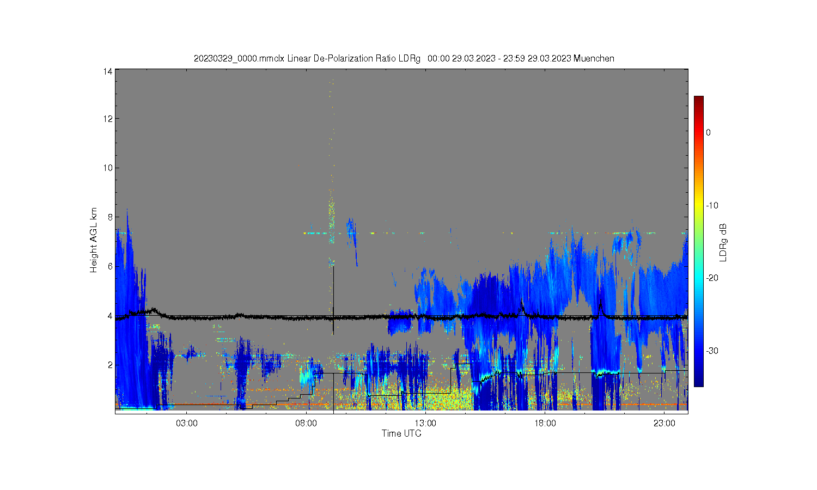Click the dark blue bottom of colorbar
817x490 pixels.
[698, 381]
